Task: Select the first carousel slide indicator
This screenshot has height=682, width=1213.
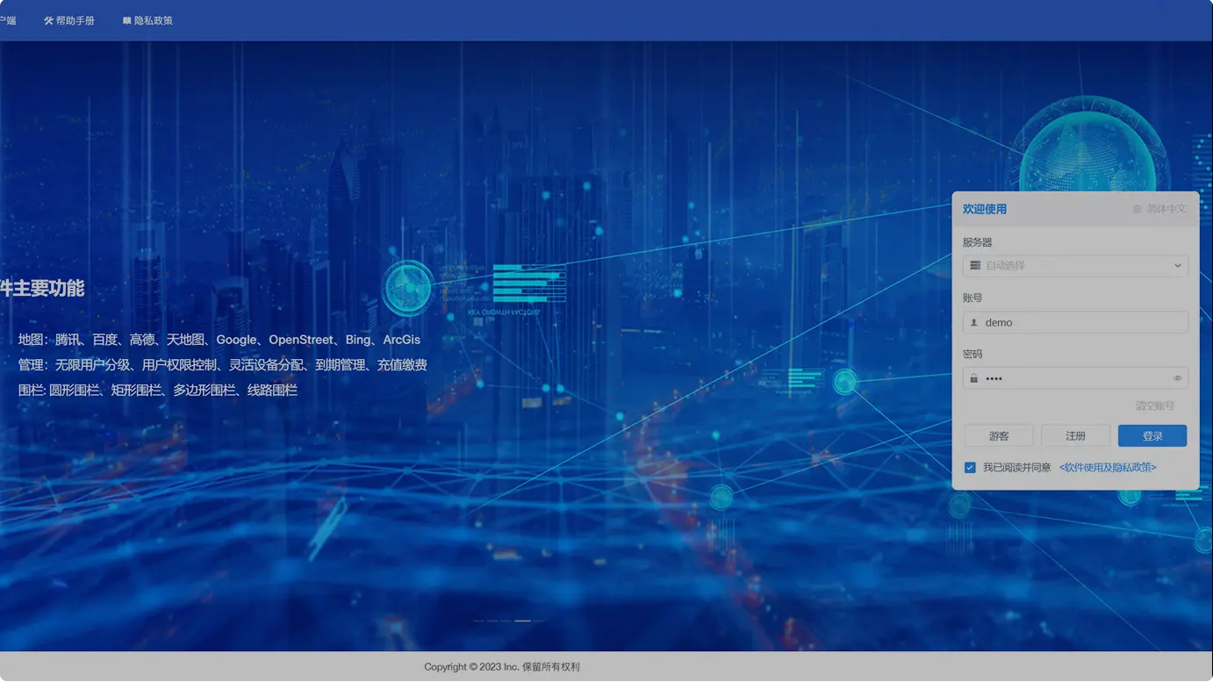Action: (479, 621)
